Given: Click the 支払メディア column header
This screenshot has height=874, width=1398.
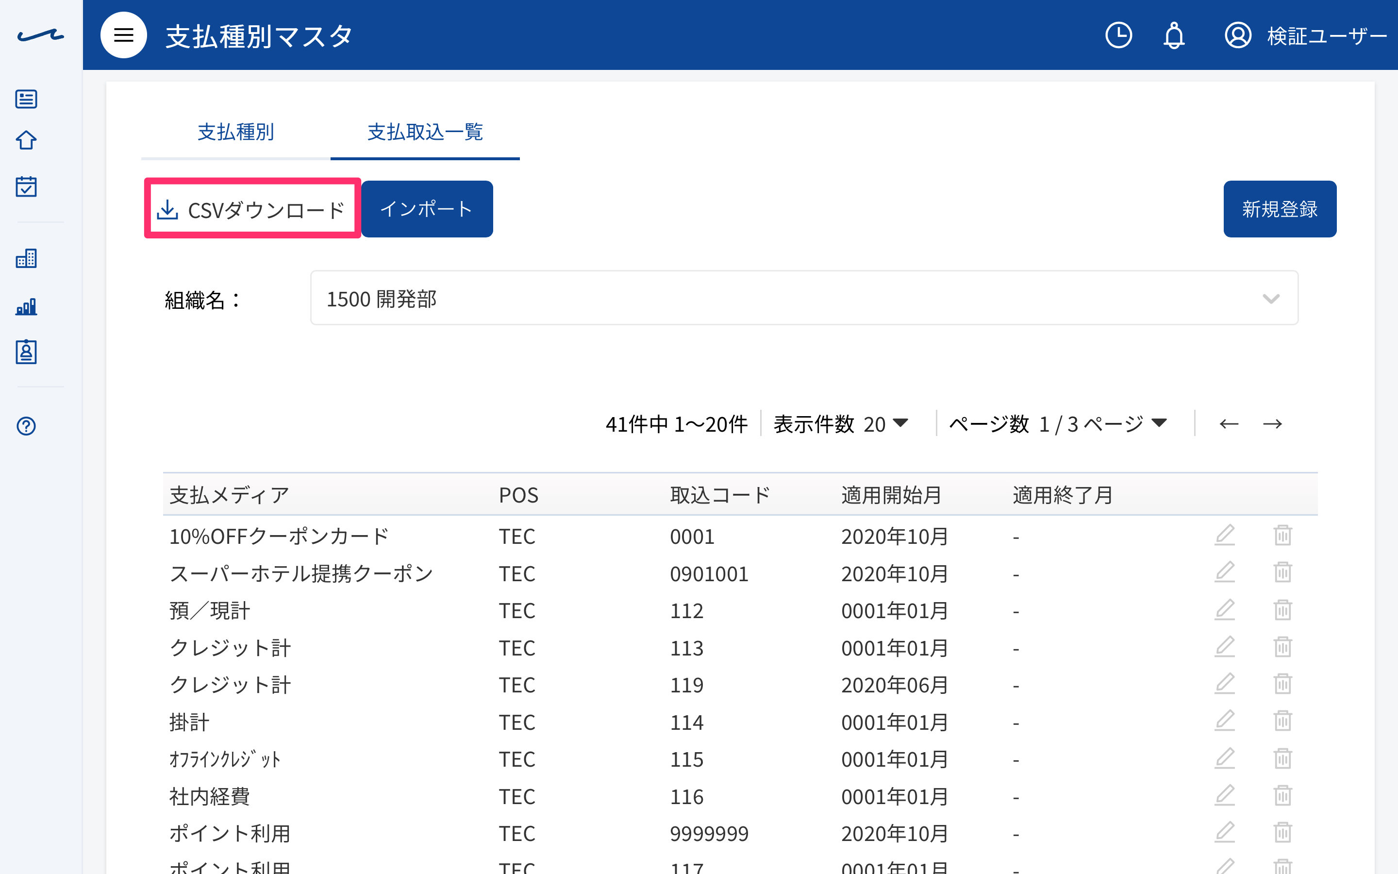Looking at the screenshot, I should click(x=229, y=495).
